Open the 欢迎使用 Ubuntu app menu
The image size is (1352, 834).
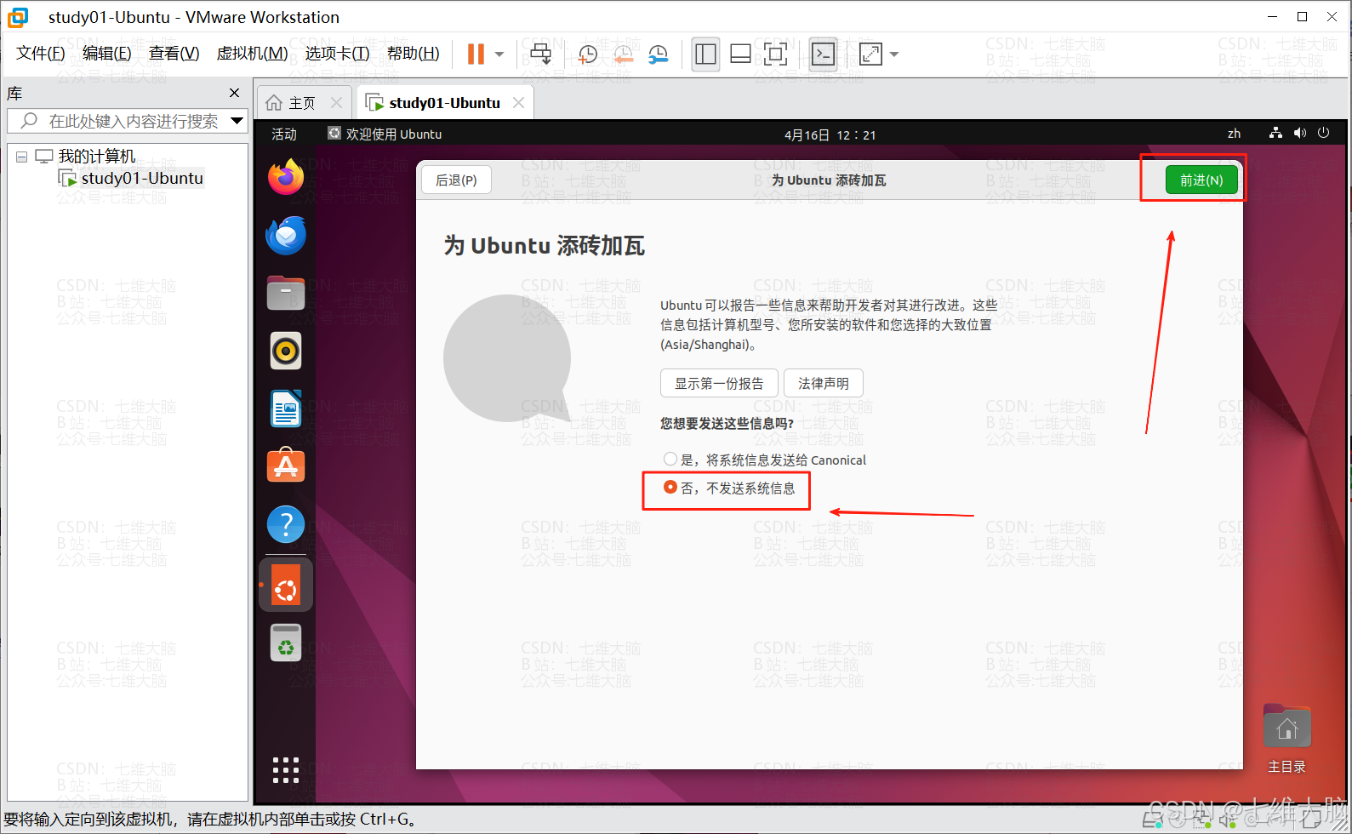[x=385, y=134]
